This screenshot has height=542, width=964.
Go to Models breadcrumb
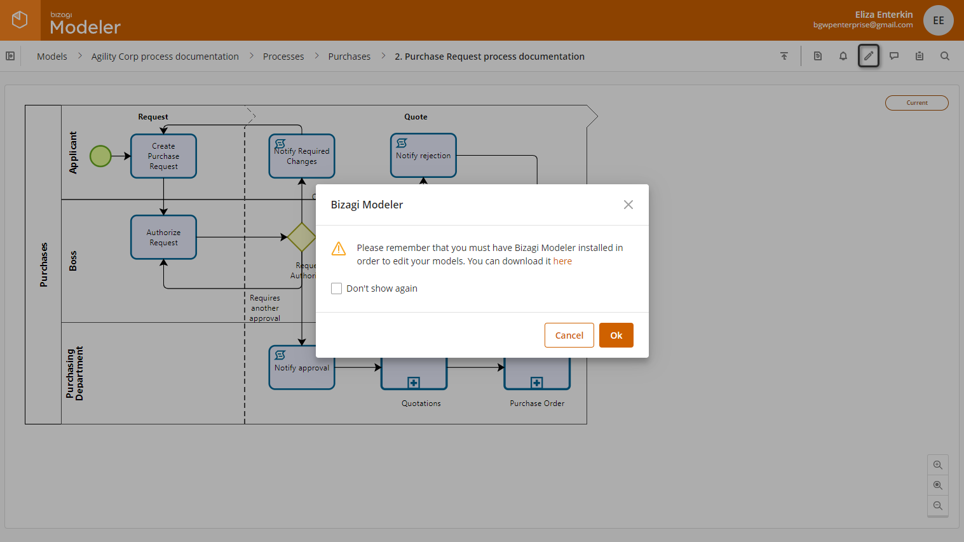(52, 57)
